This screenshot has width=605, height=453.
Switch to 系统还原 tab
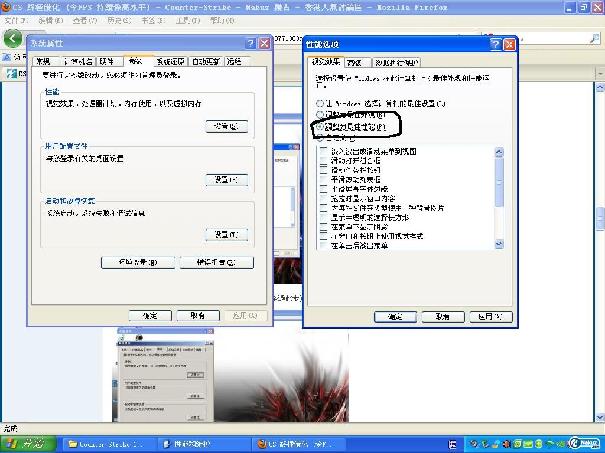click(170, 61)
